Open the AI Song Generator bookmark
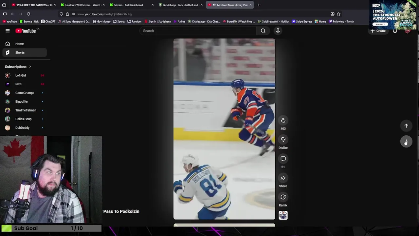419x236 pixels. (74, 22)
